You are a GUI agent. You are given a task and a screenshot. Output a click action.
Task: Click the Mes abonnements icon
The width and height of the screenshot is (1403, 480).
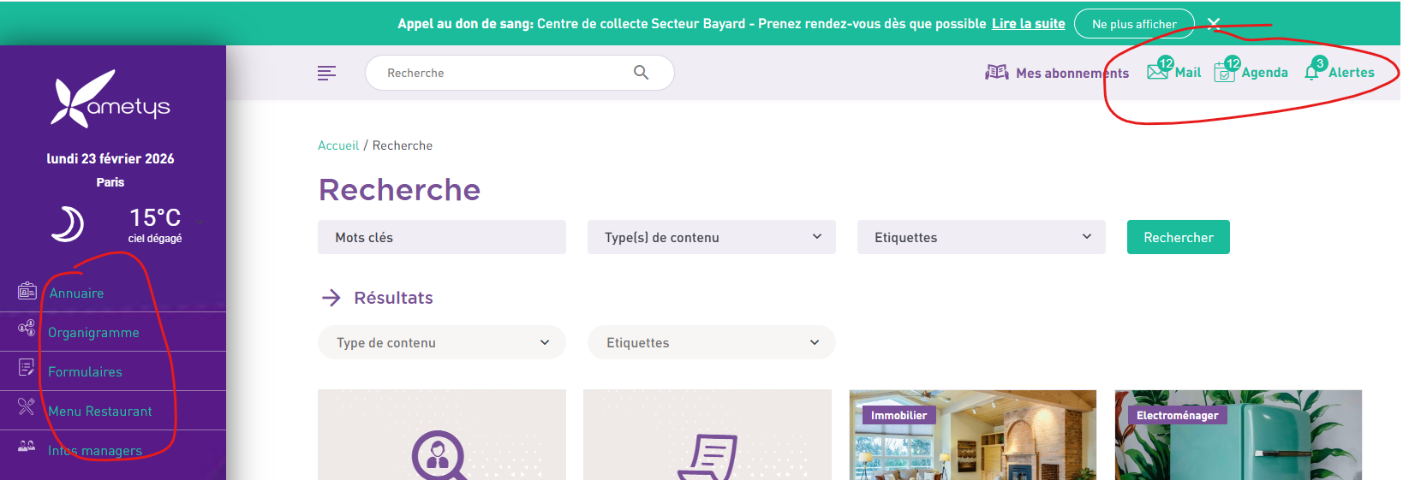[x=997, y=73]
